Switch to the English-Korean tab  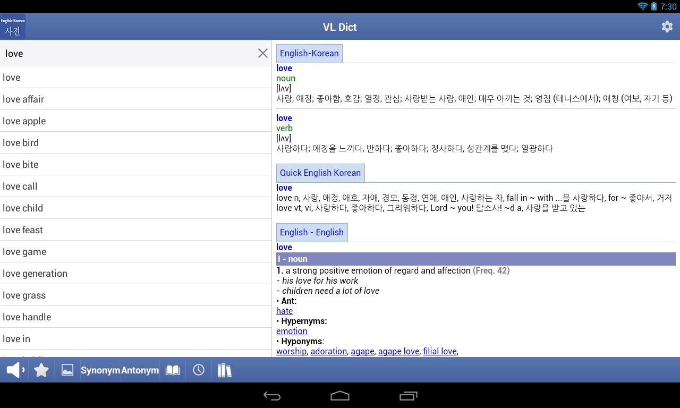coord(309,53)
